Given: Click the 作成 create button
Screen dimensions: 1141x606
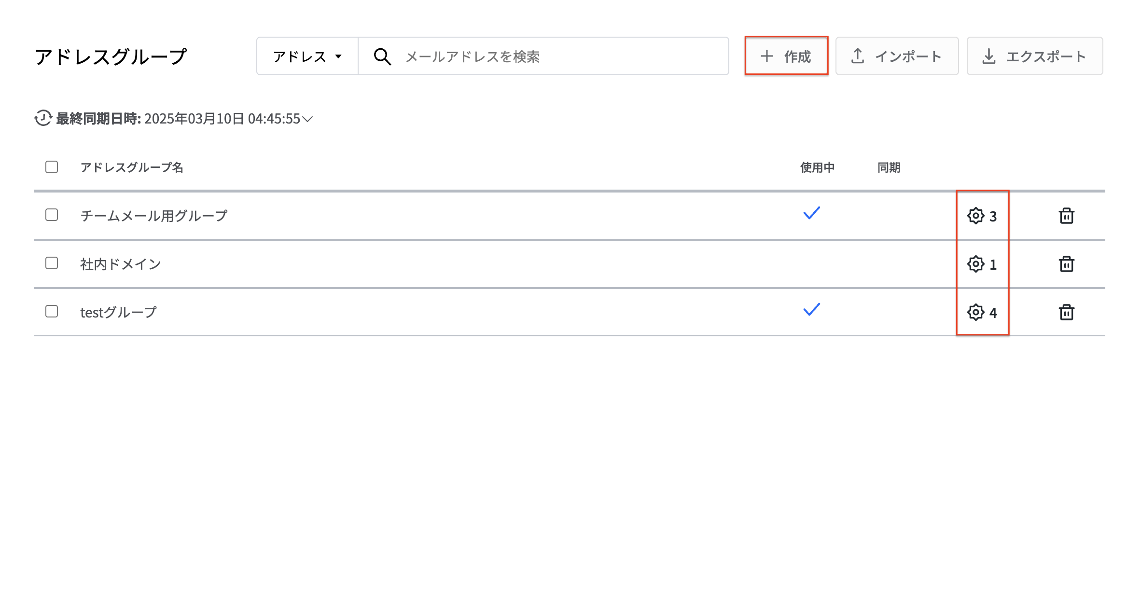Looking at the screenshot, I should click(786, 56).
